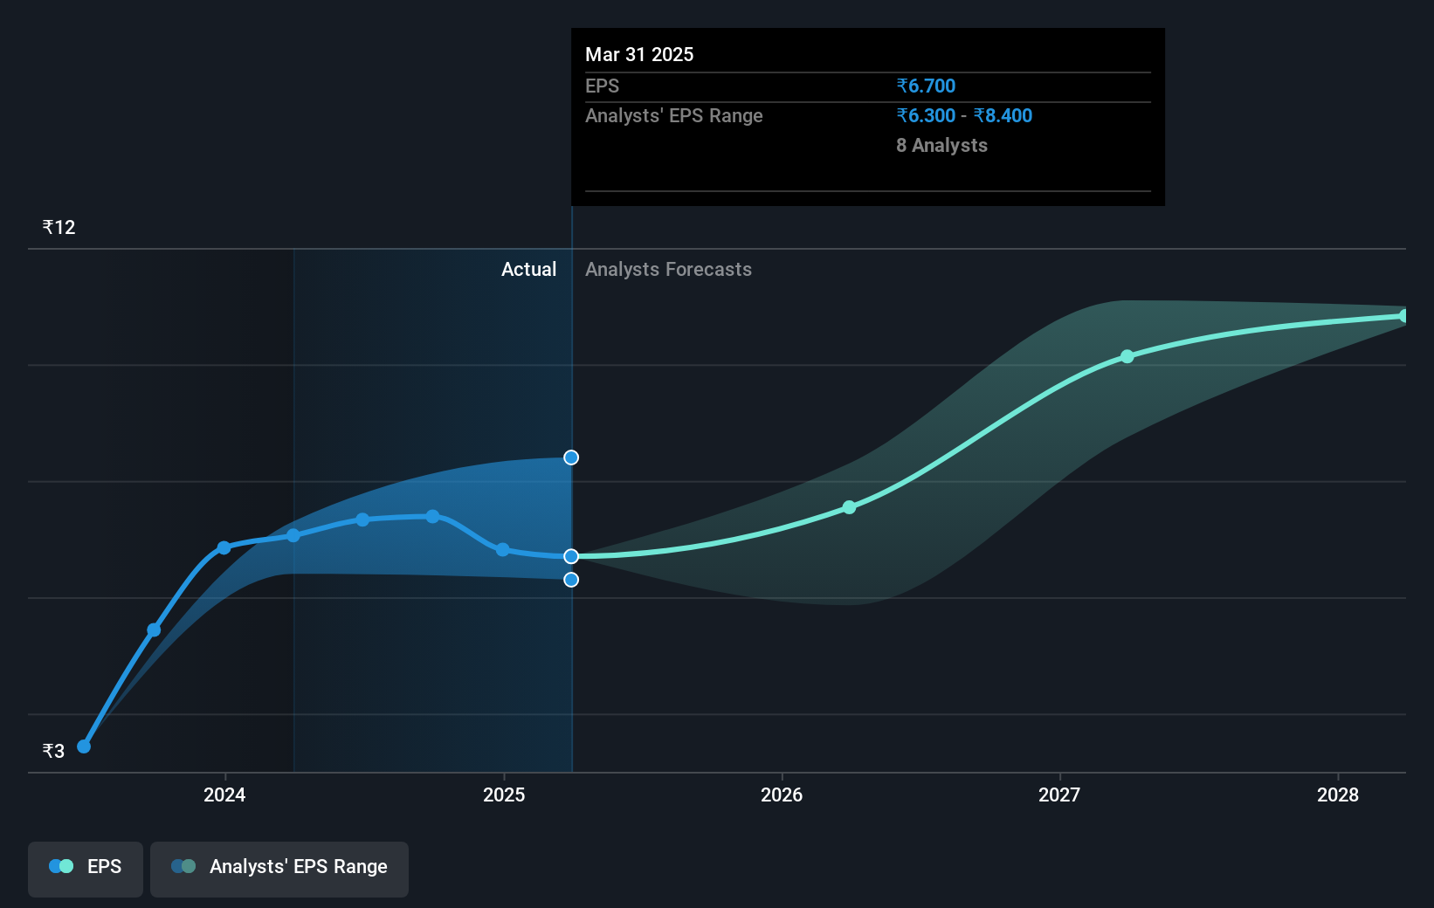Image resolution: width=1434 pixels, height=908 pixels.
Task: Select the 2027 forecast EPS point
Action: pos(1127,356)
